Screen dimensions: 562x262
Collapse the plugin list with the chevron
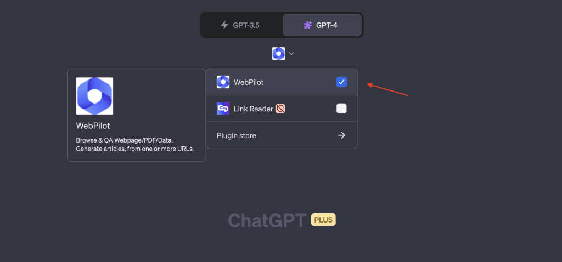pos(291,54)
